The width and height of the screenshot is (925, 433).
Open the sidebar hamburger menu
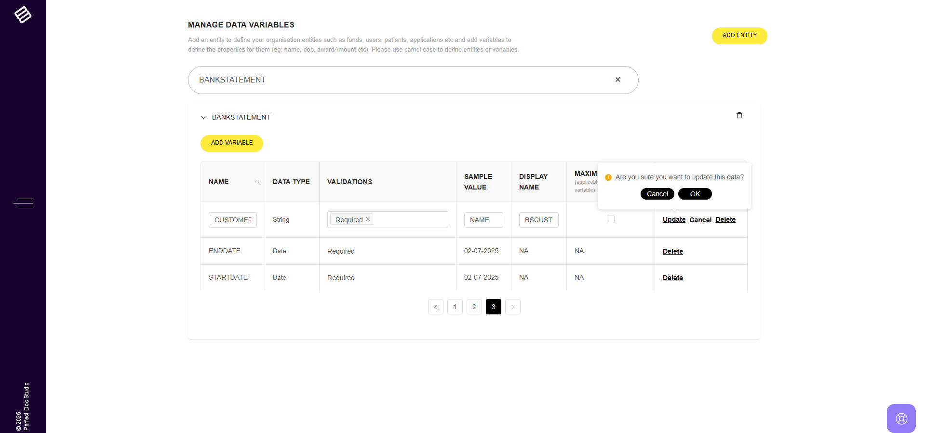pos(23,203)
